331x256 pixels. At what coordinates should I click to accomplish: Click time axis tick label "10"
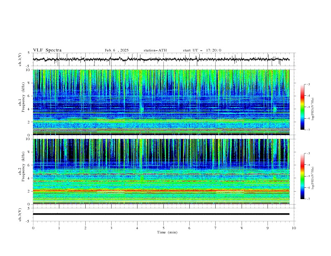click(x=294, y=228)
